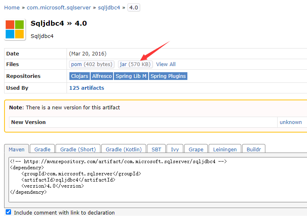Click the note about a new version
This screenshot has width=307, height=217.
point(65,107)
